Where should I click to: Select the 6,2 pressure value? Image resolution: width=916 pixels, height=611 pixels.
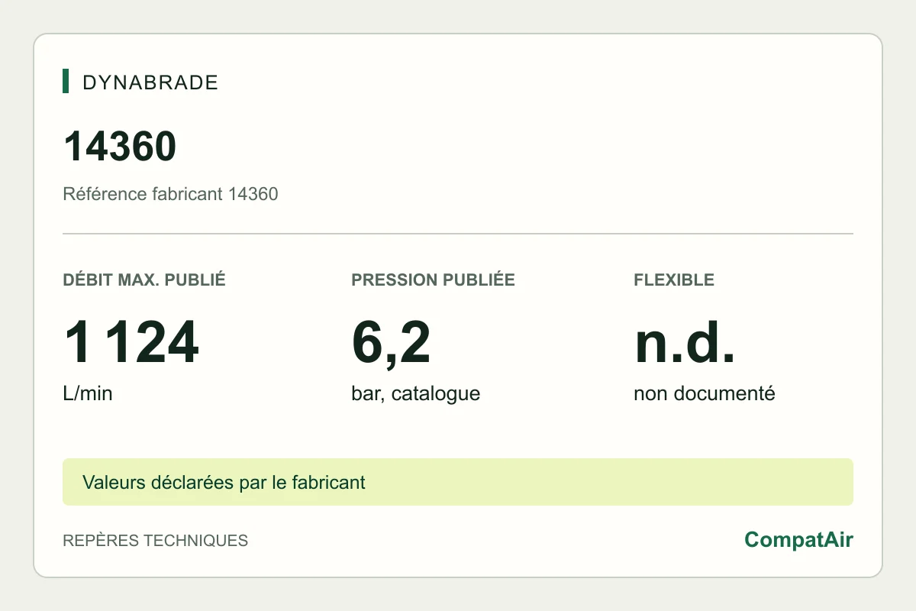click(x=391, y=344)
